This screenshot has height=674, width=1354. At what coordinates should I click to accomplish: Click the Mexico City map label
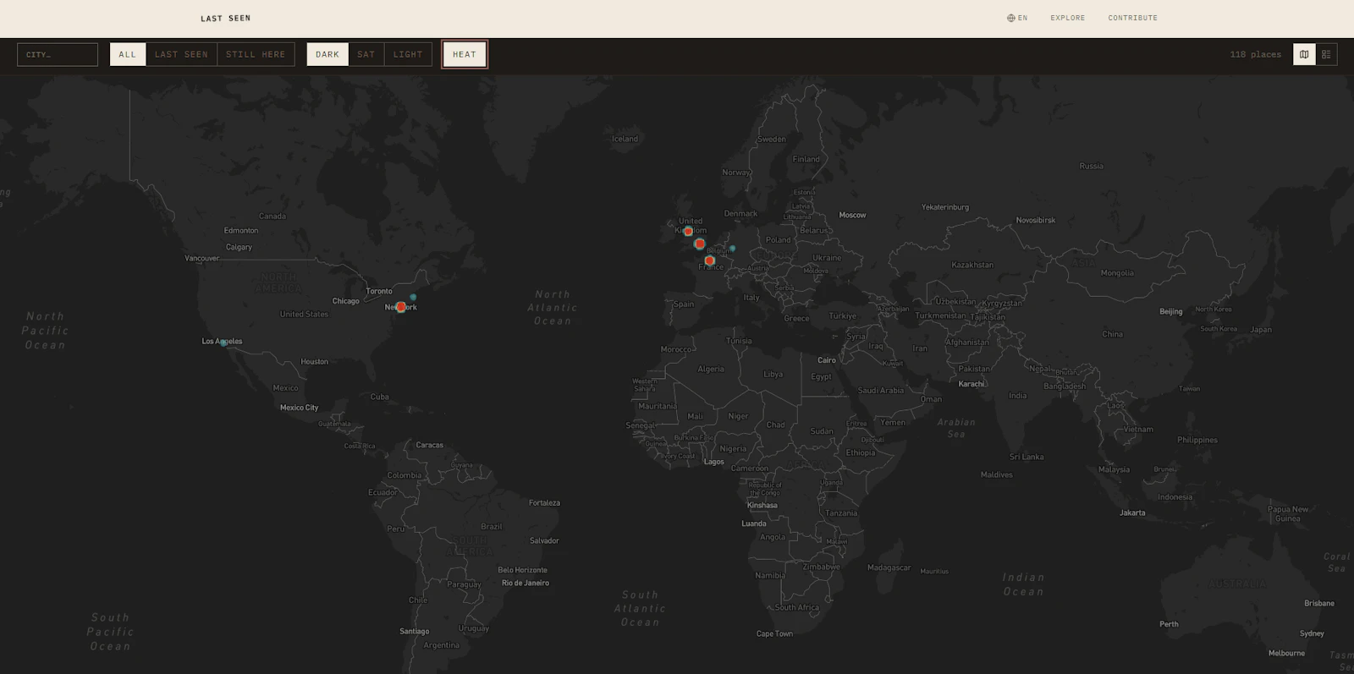click(300, 408)
